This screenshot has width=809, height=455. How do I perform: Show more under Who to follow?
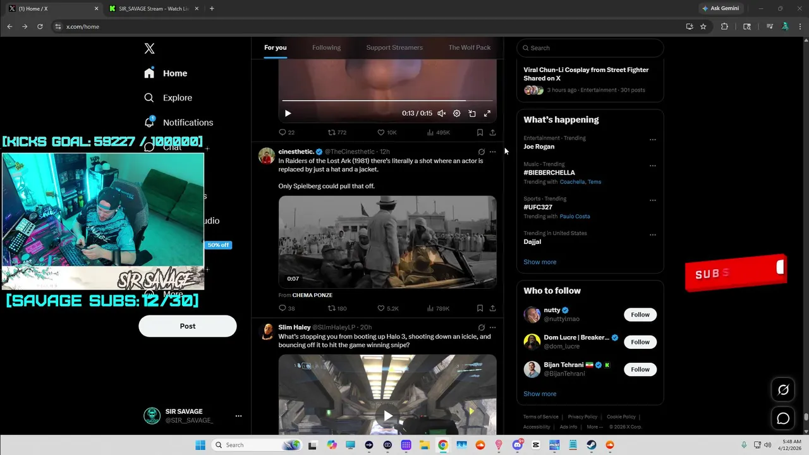pyautogui.click(x=540, y=394)
